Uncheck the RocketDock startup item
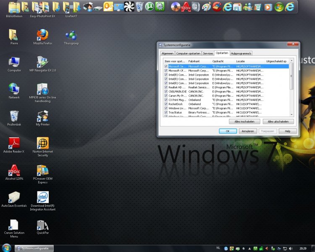Image resolution: width=315 pixels, height=252 pixels. 166,104
